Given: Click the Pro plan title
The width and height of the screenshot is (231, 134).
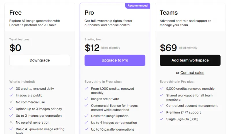Looking at the screenshot, I should [89, 13].
